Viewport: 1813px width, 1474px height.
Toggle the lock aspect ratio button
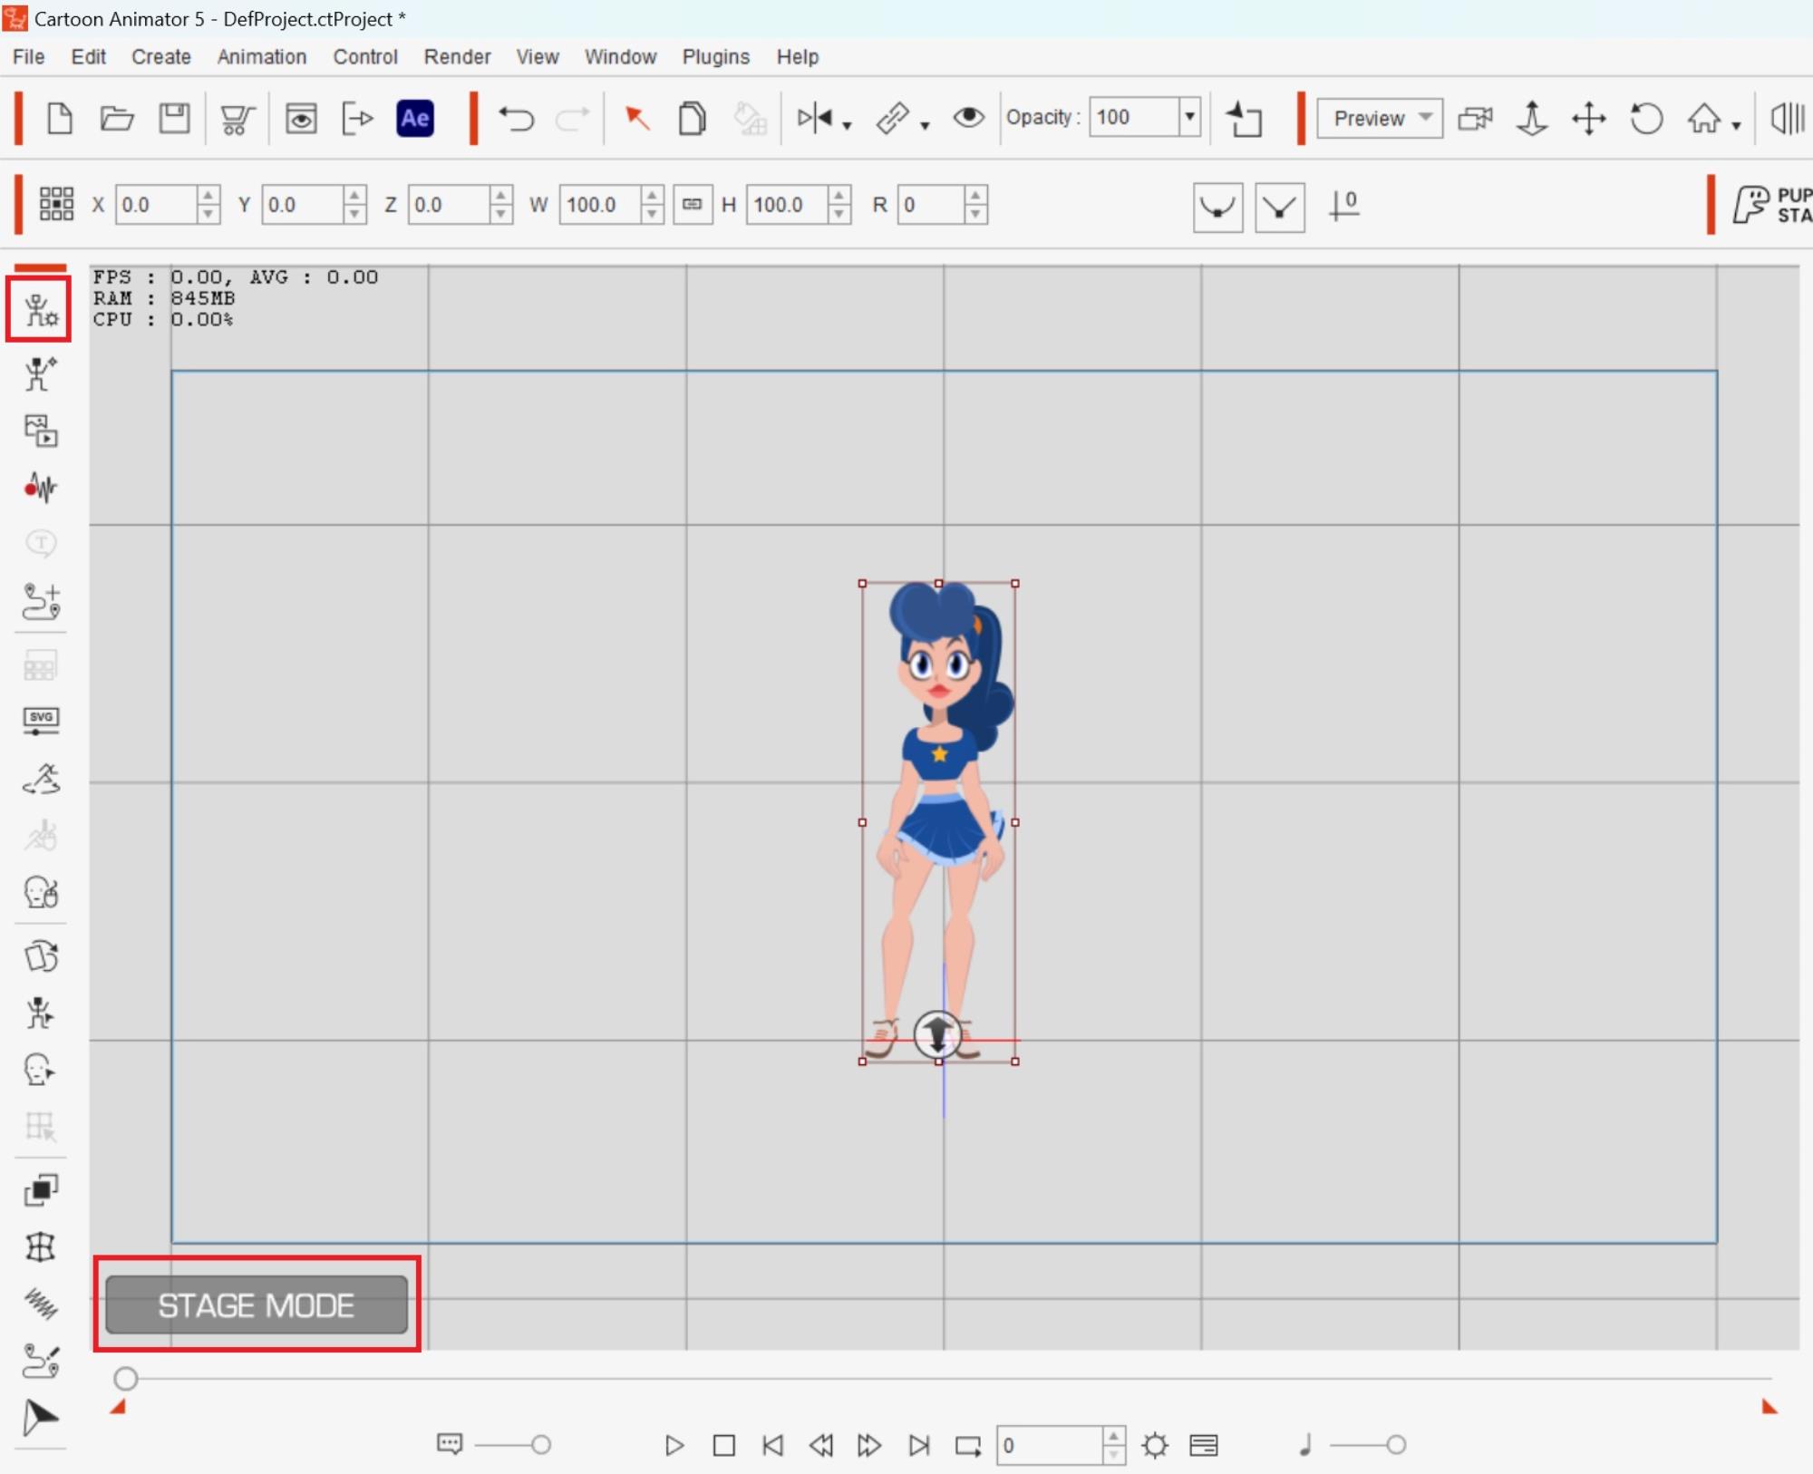click(x=693, y=204)
